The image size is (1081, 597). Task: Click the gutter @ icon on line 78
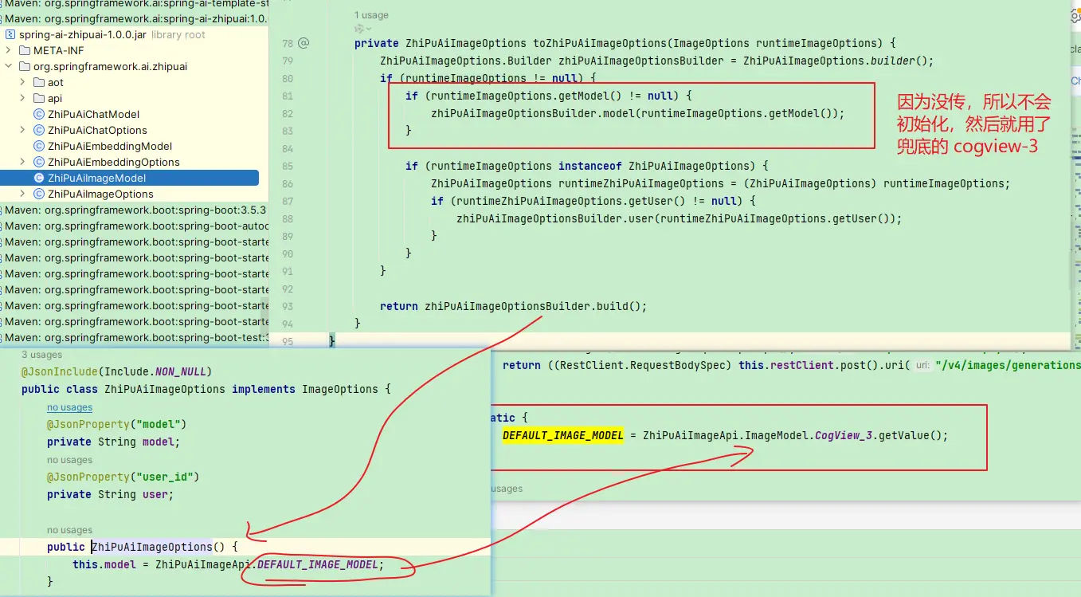point(304,43)
